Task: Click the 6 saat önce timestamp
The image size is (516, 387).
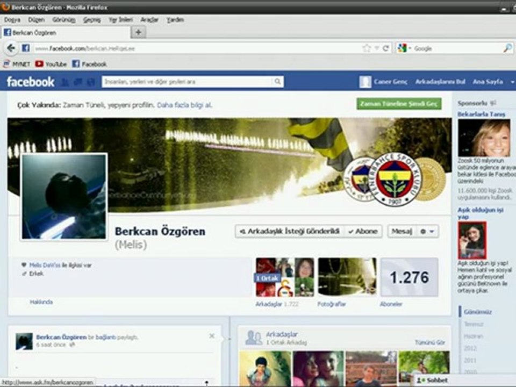Action: point(51,345)
